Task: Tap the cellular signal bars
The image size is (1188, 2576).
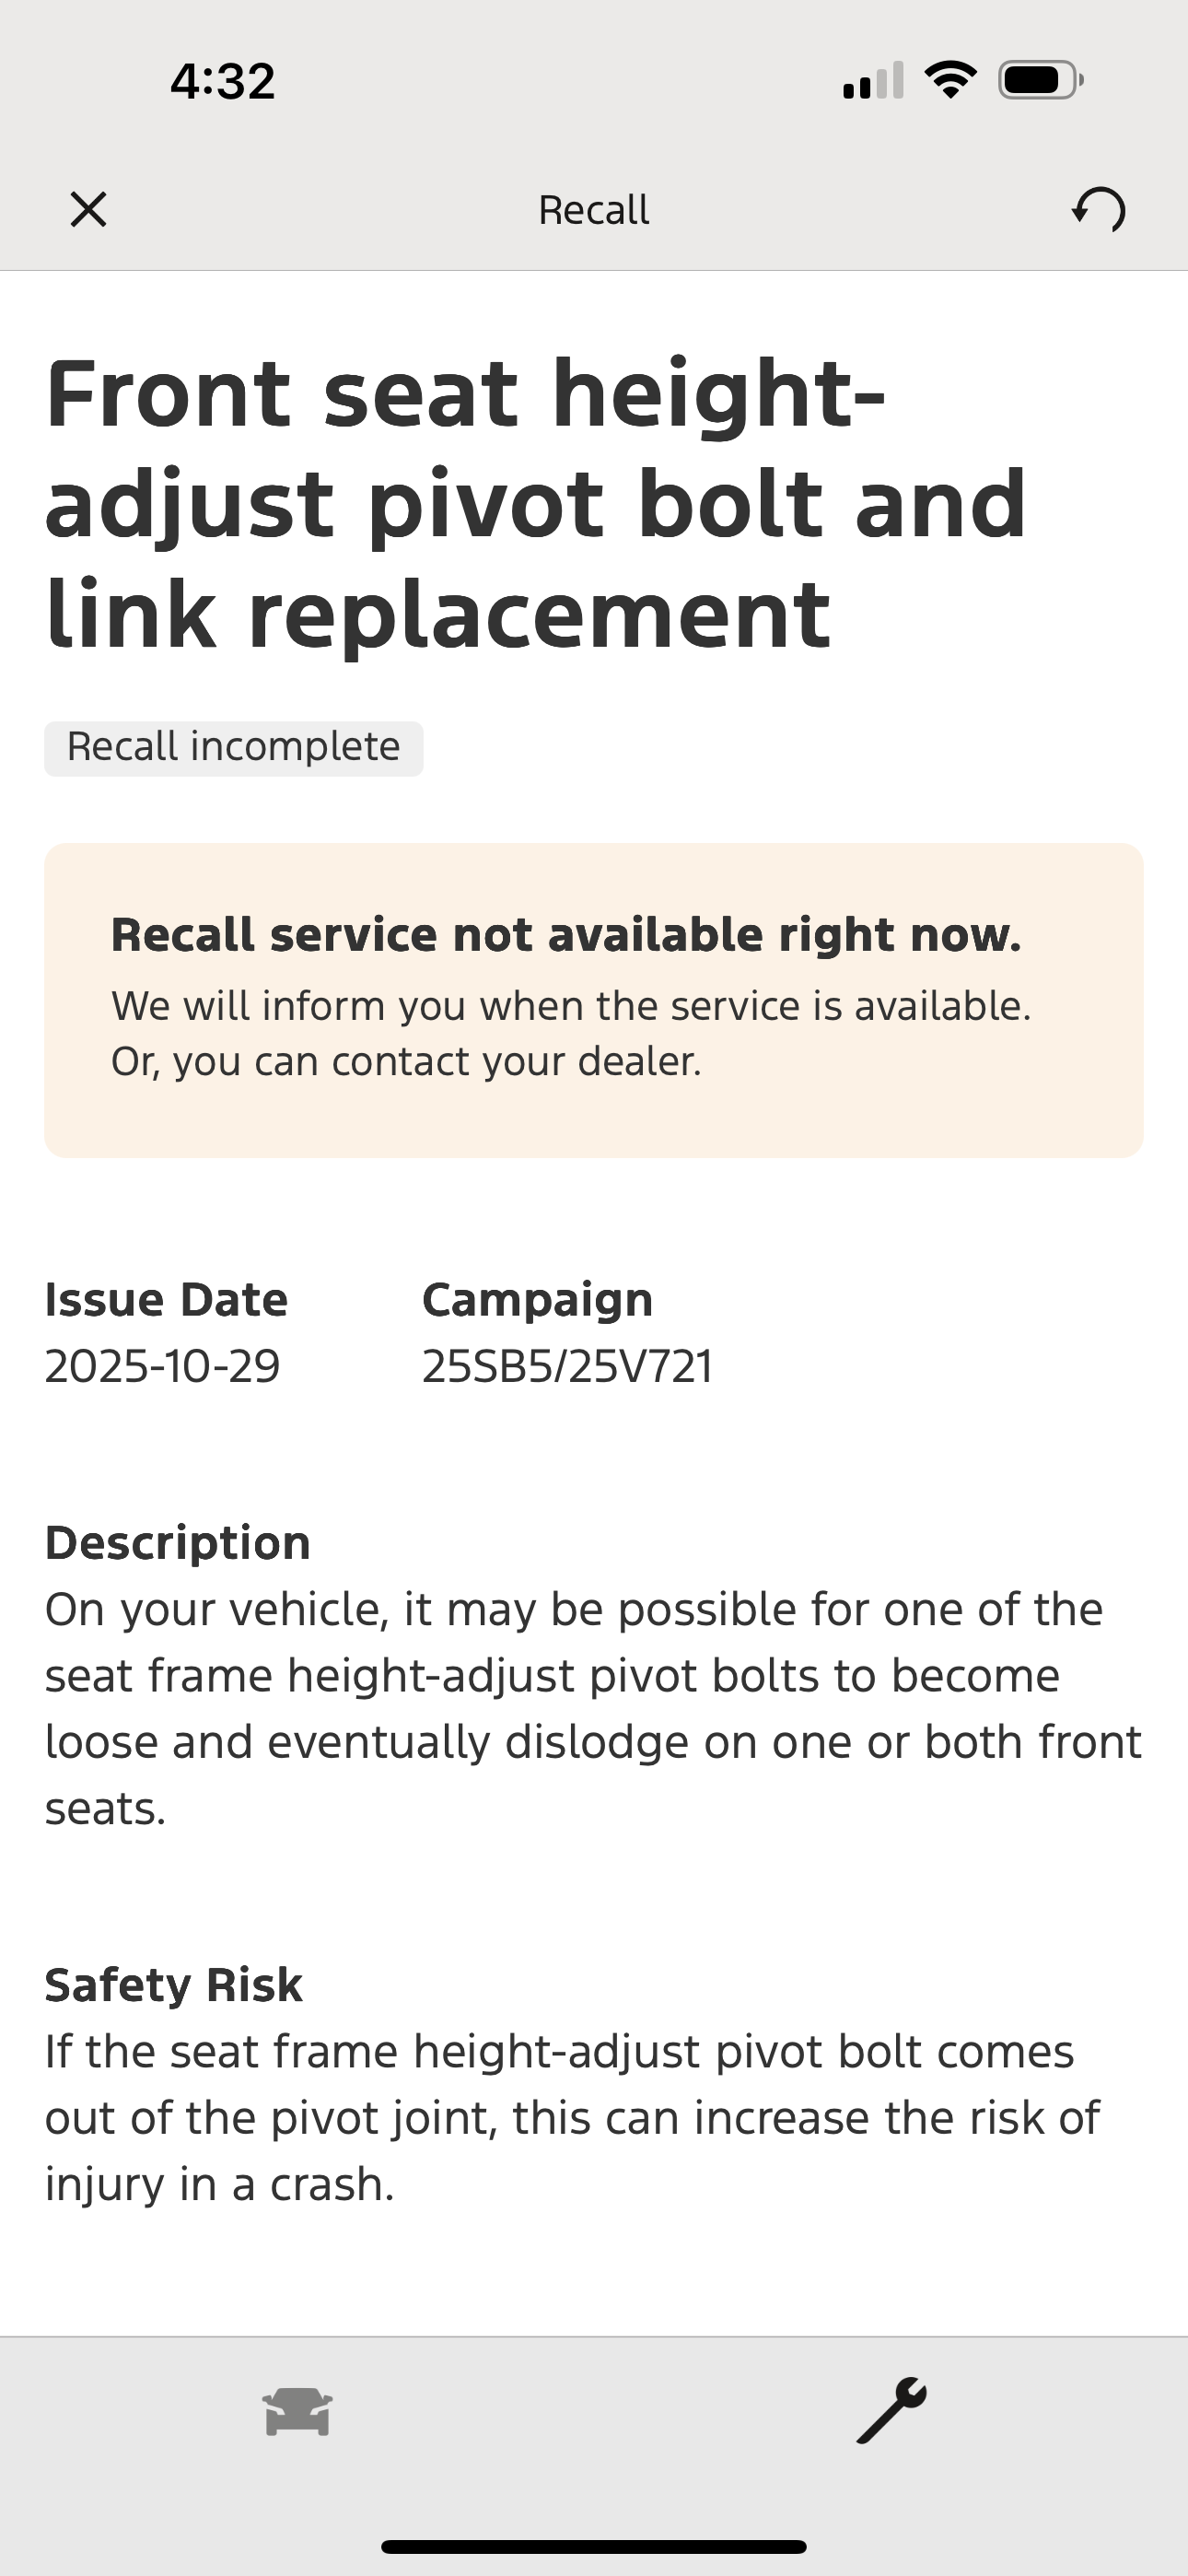Action: [x=873, y=81]
